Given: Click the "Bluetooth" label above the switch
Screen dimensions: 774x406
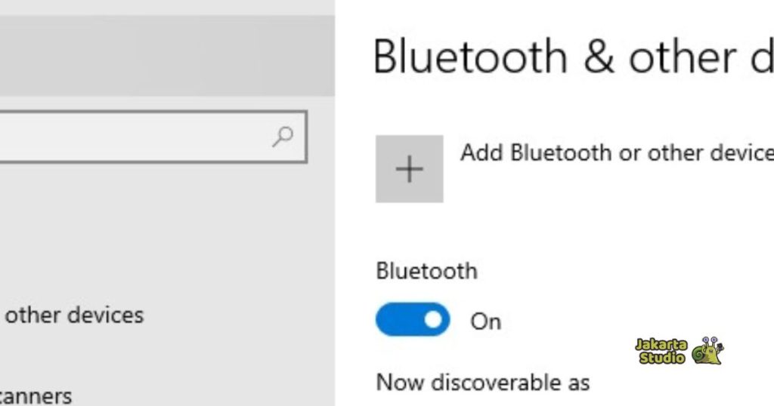Looking at the screenshot, I should tap(426, 271).
